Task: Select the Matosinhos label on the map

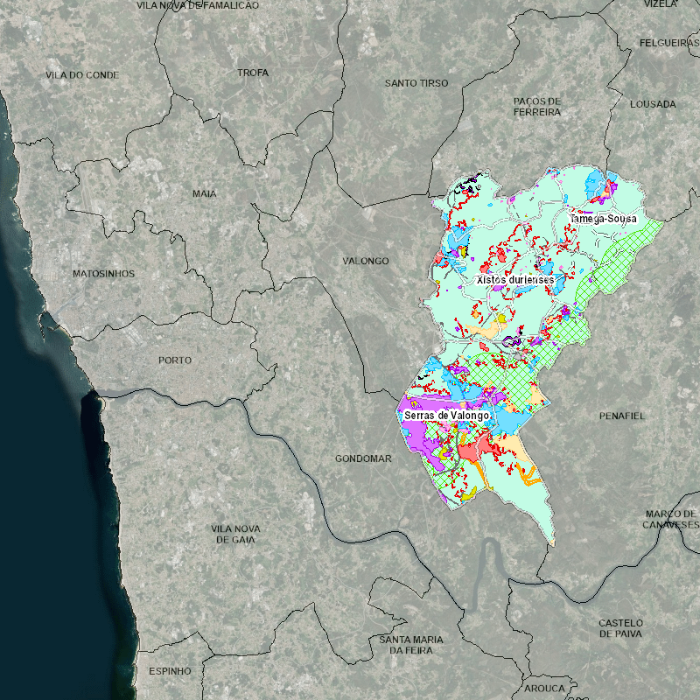Action: tap(103, 274)
